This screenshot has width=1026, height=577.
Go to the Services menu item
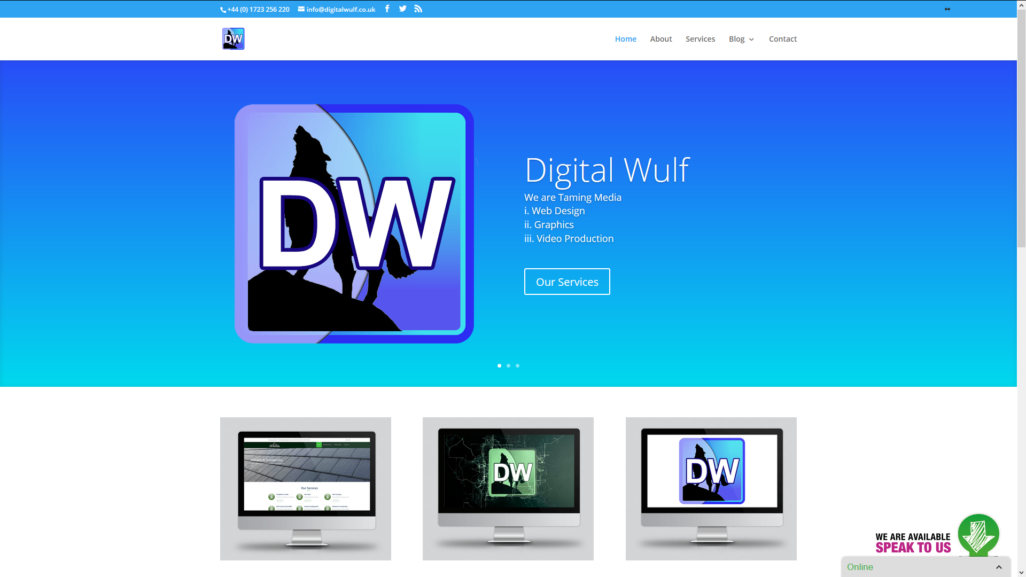[x=700, y=39]
